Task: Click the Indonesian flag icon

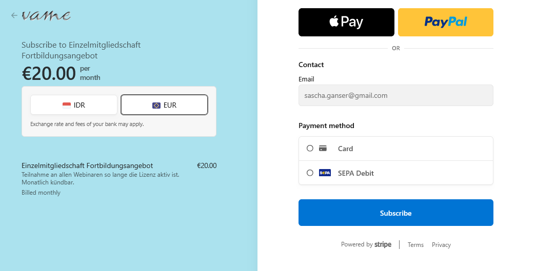Action: (67, 105)
